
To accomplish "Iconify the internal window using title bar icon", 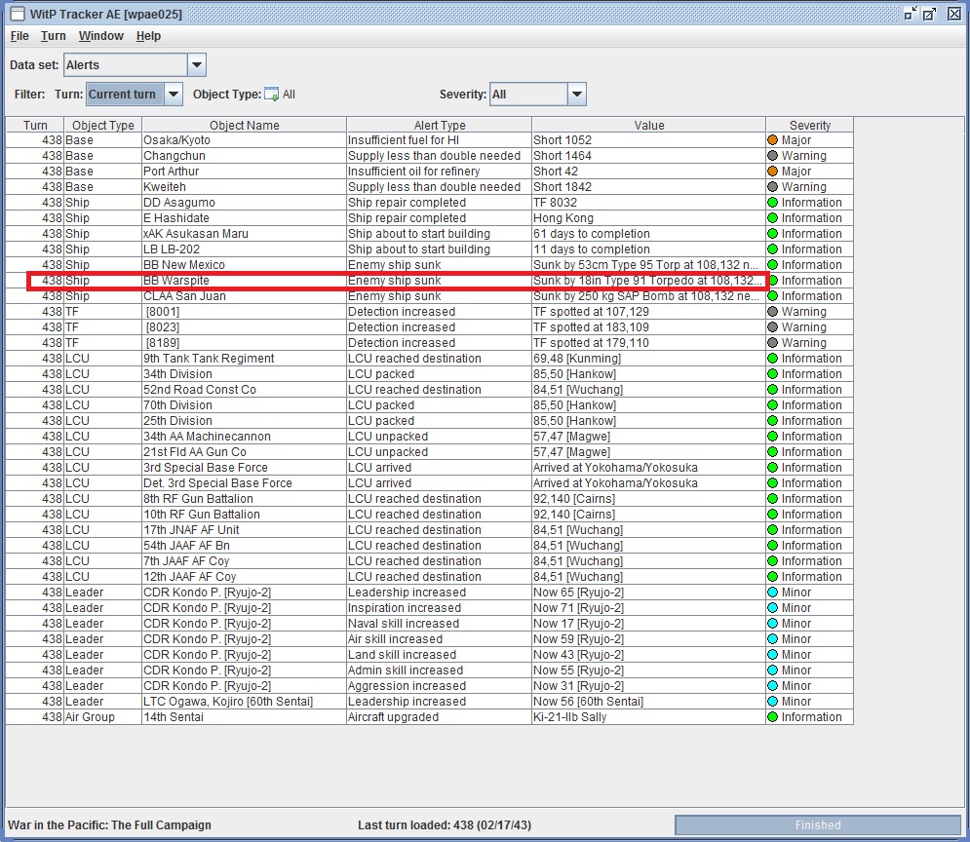I will pos(910,14).
